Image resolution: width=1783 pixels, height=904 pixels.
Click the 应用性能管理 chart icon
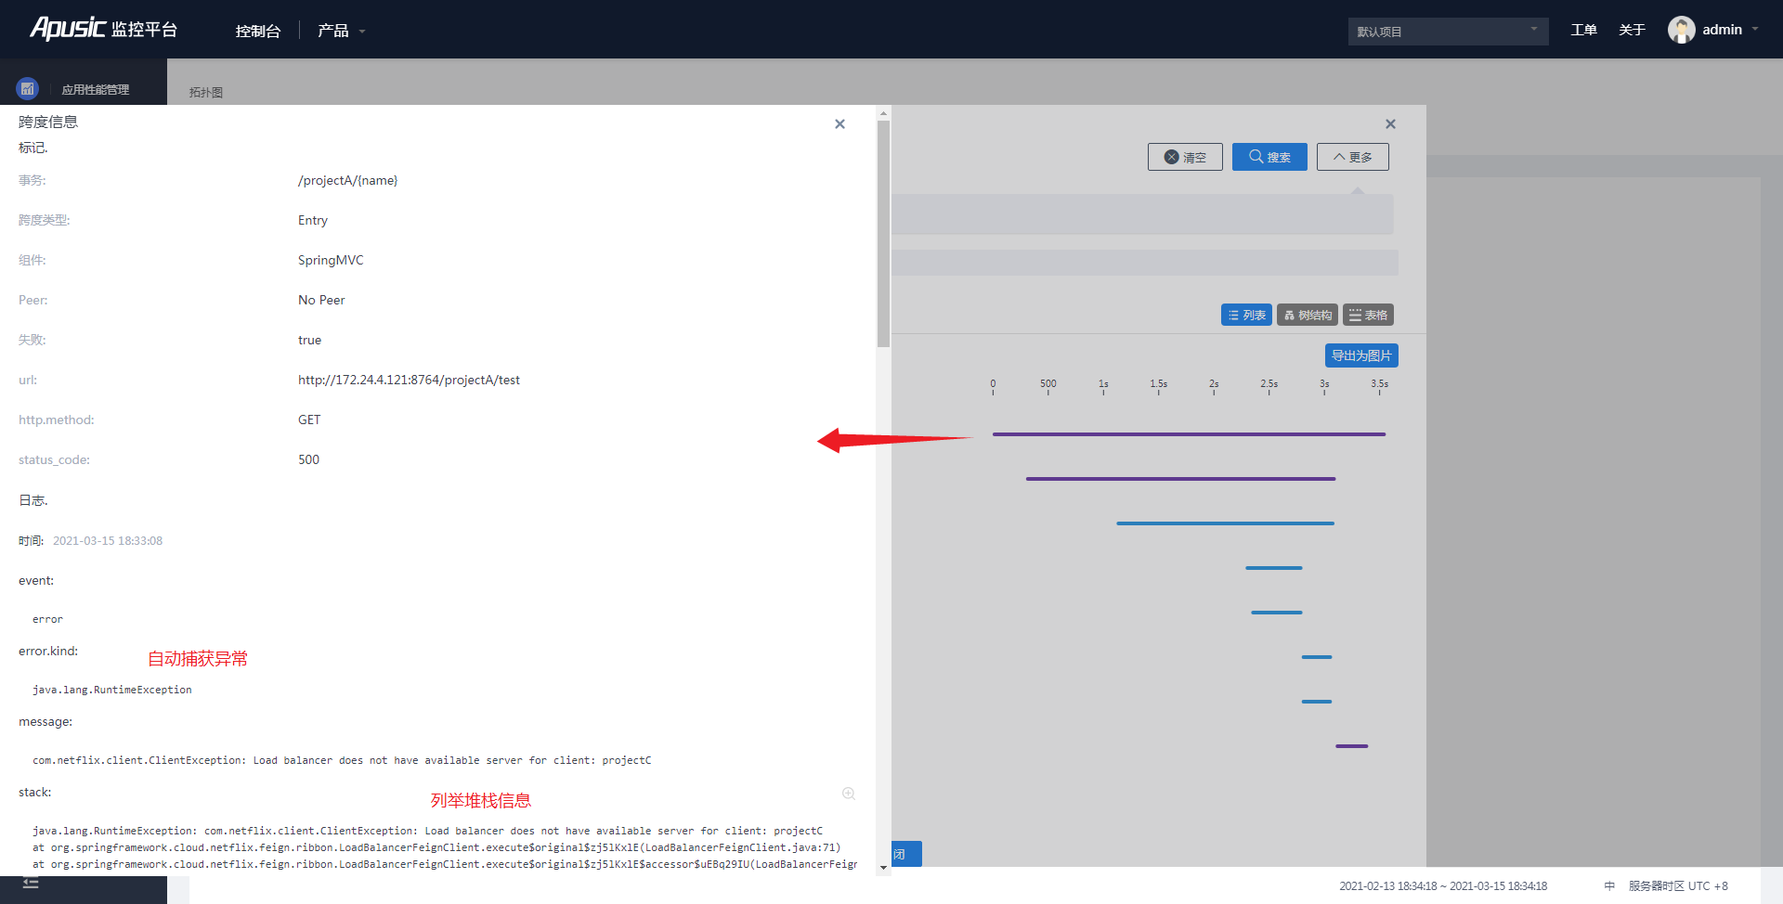pyautogui.click(x=27, y=89)
